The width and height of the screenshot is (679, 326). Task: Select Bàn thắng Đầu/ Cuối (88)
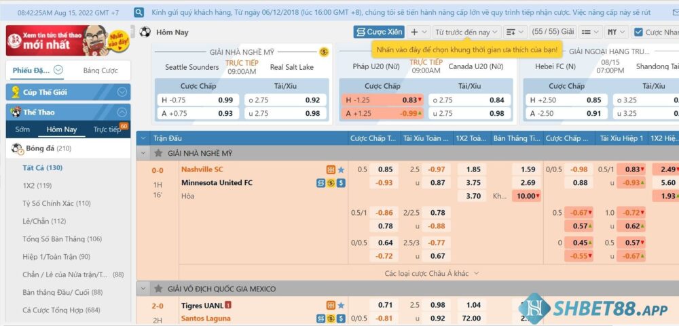pyautogui.click(x=62, y=292)
